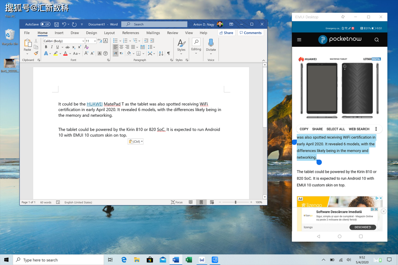Screen dimensions: 398x265
Task: Tap the Android recents square button
Action: tap(361, 236)
